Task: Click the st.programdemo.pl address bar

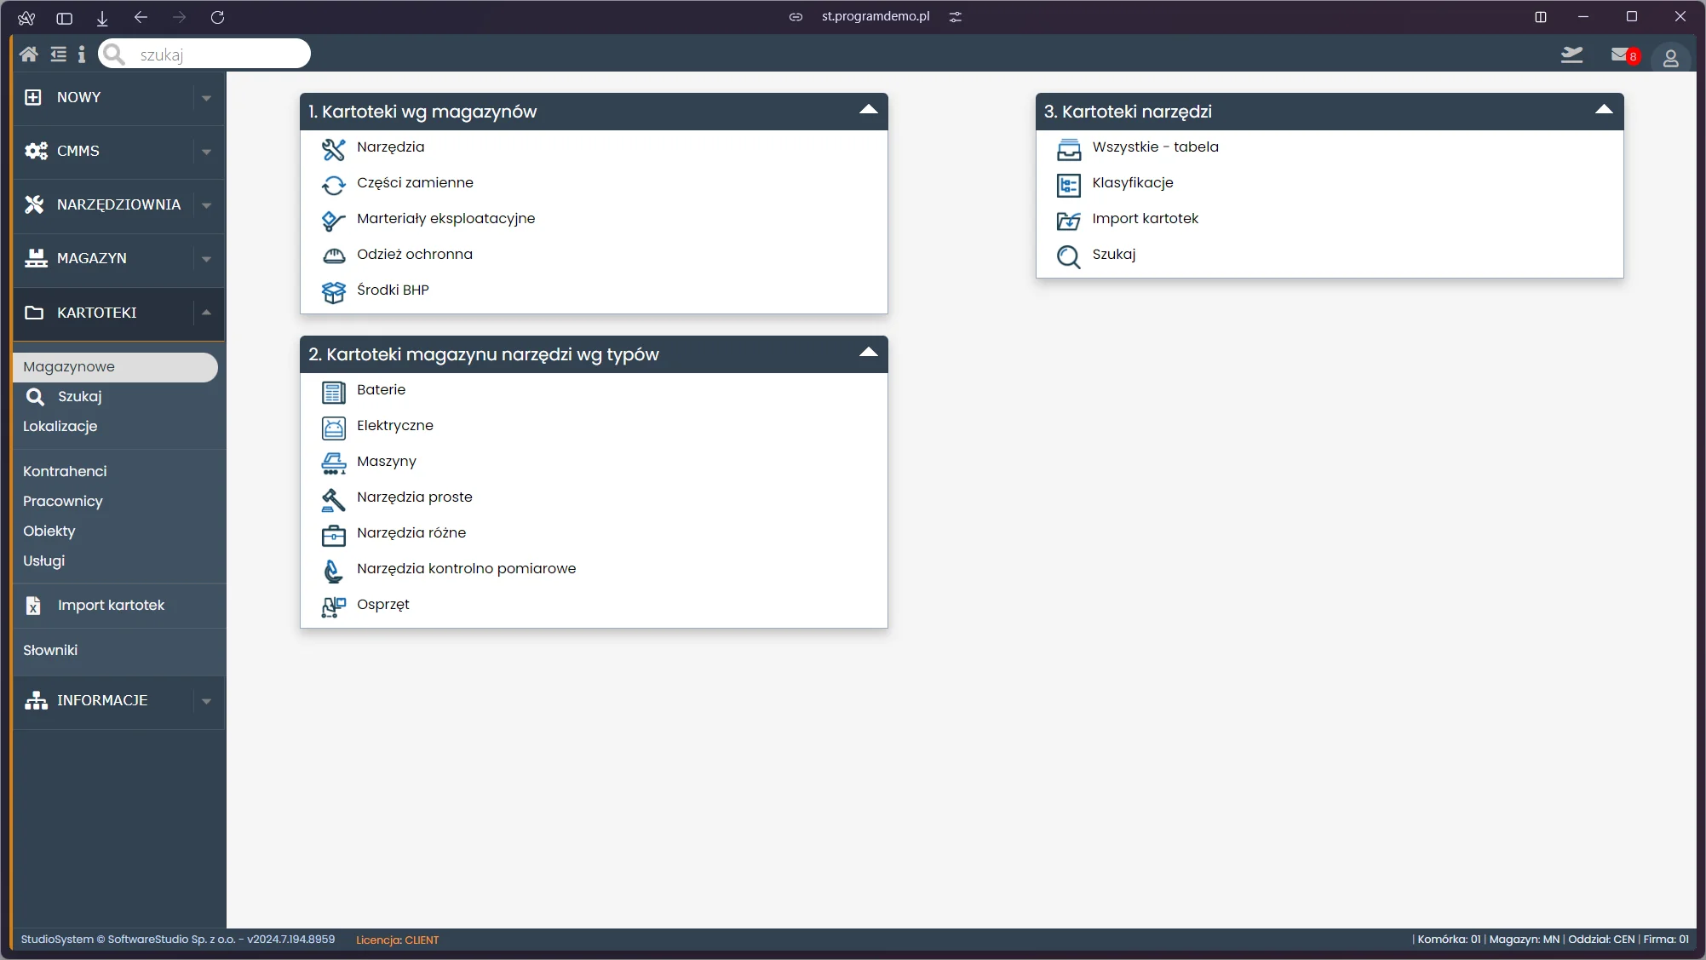Action: pyautogui.click(x=875, y=16)
